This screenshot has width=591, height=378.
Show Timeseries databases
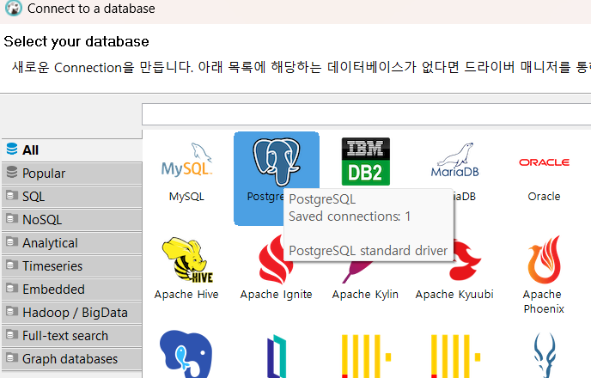tap(71, 266)
